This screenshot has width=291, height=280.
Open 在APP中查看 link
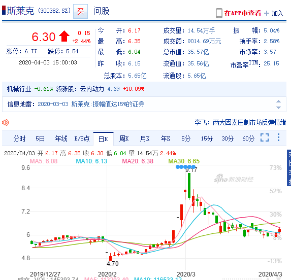click(242, 13)
